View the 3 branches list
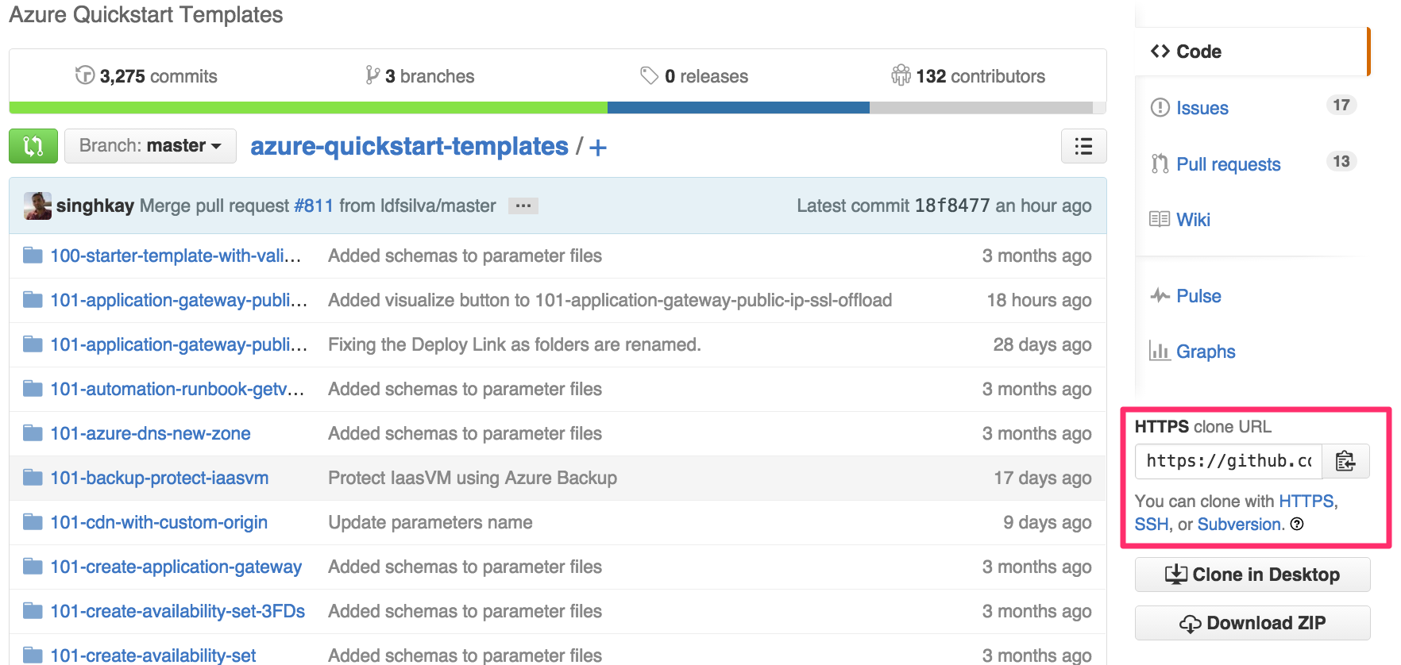 pos(419,76)
